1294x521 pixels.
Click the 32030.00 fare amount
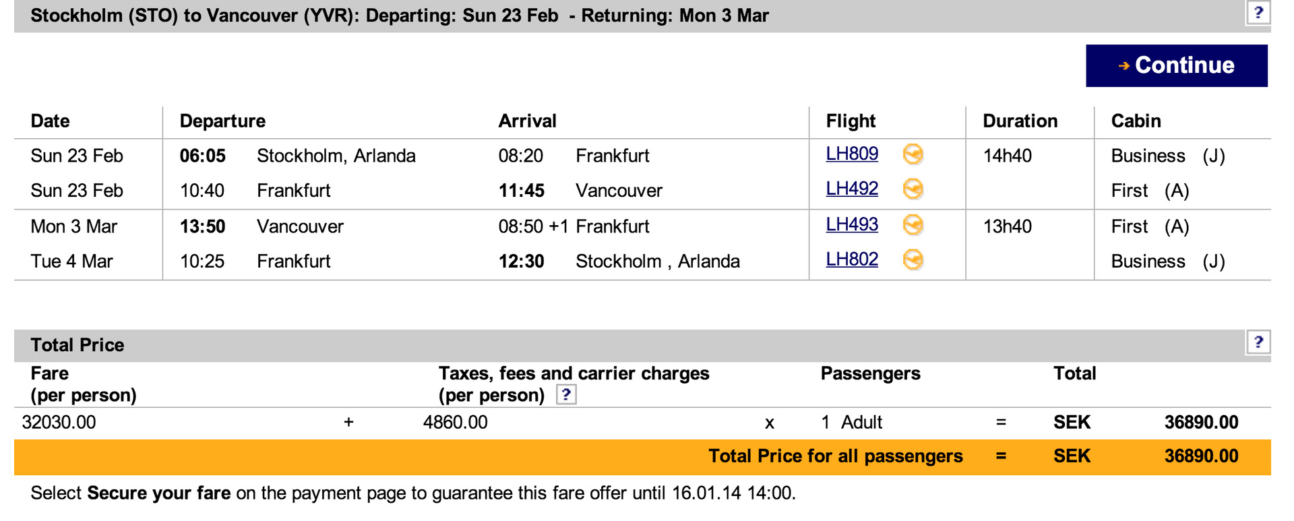59,423
